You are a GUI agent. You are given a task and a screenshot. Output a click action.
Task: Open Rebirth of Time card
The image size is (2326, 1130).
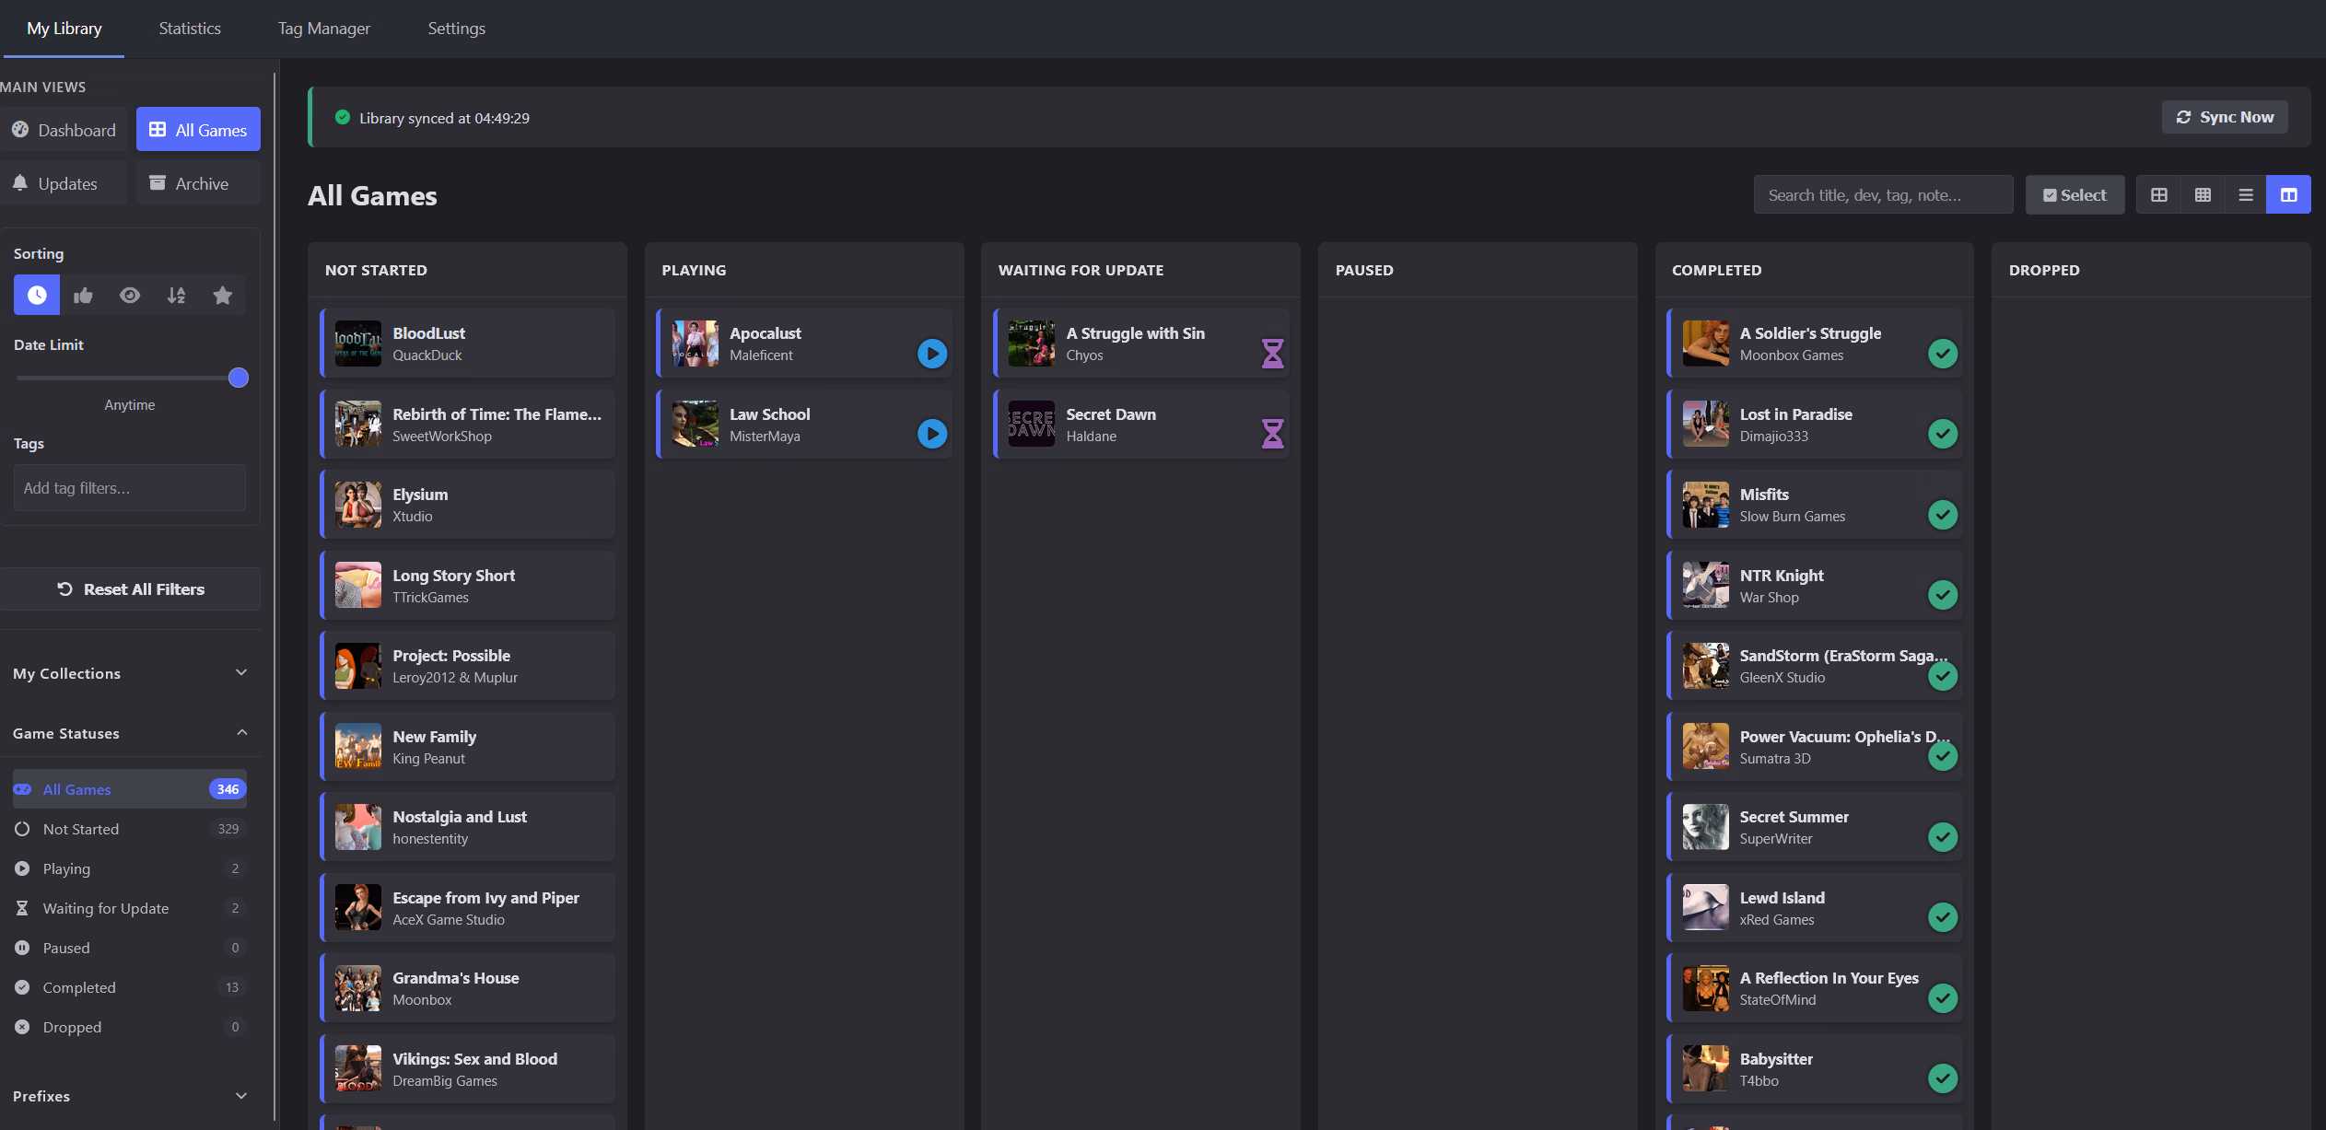(x=468, y=425)
